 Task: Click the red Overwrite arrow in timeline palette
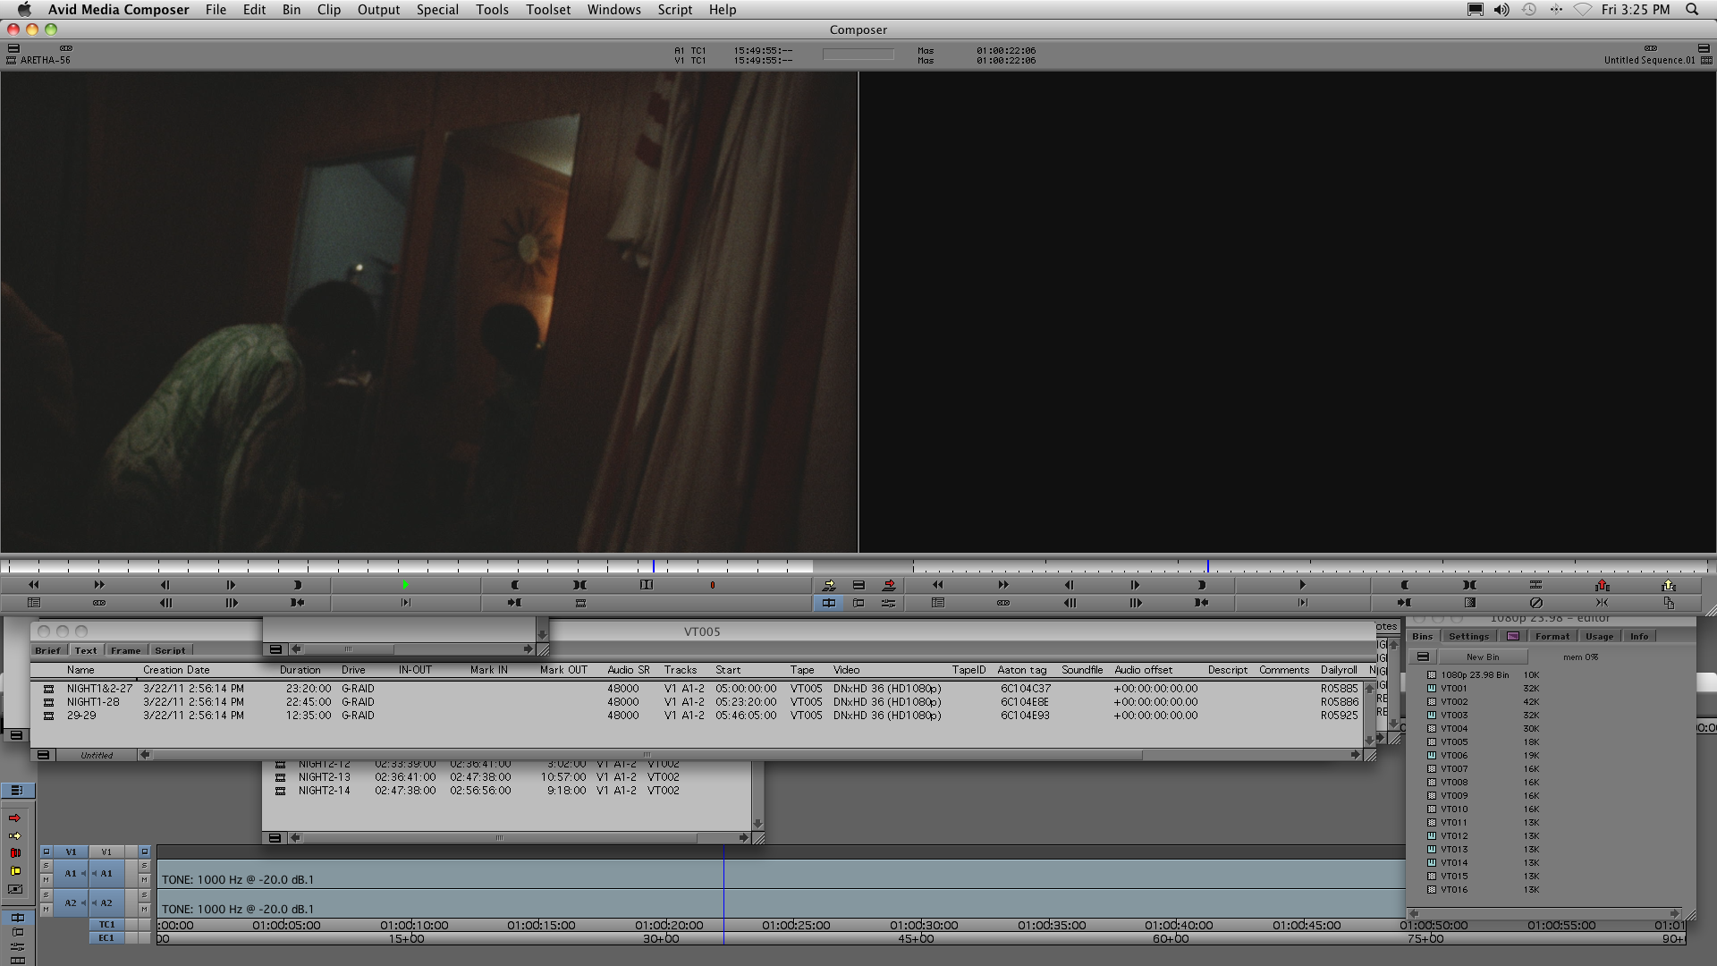click(14, 818)
